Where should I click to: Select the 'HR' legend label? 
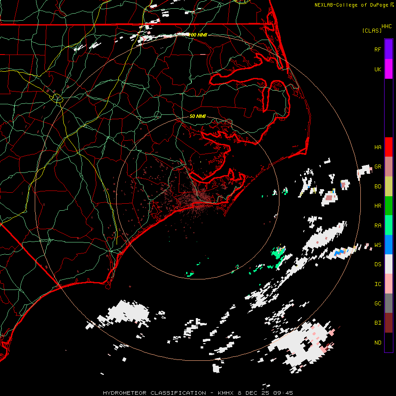point(378,206)
